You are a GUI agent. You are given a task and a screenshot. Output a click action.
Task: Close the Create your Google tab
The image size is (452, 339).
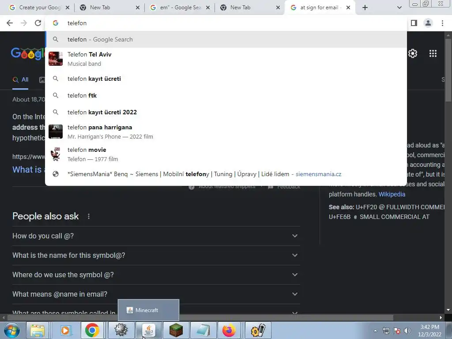[68, 8]
